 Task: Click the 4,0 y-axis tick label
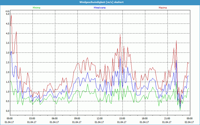[7, 33]
